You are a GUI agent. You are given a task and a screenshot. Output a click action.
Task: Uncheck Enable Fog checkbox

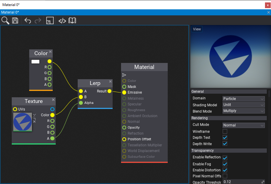225,164
